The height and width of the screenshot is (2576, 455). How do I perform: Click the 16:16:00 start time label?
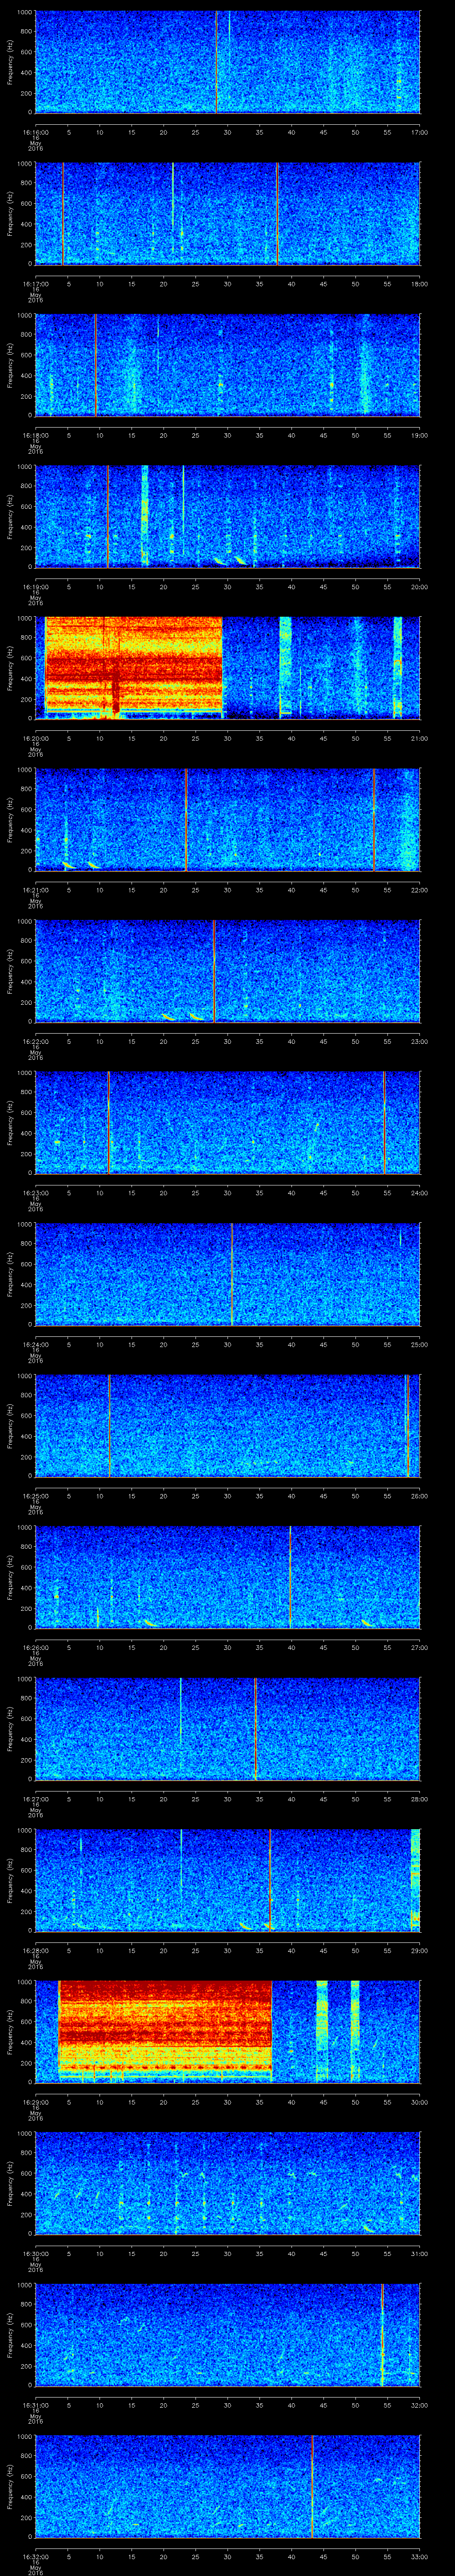(35, 132)
